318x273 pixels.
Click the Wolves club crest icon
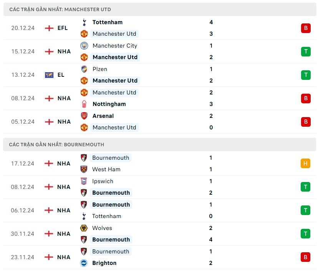pos(84,228)
